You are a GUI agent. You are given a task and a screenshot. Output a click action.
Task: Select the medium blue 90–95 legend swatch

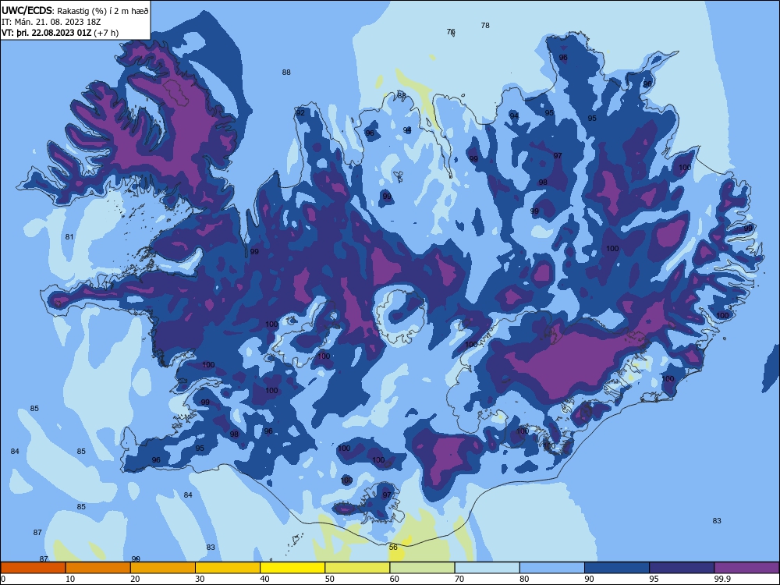coord(617,568)
